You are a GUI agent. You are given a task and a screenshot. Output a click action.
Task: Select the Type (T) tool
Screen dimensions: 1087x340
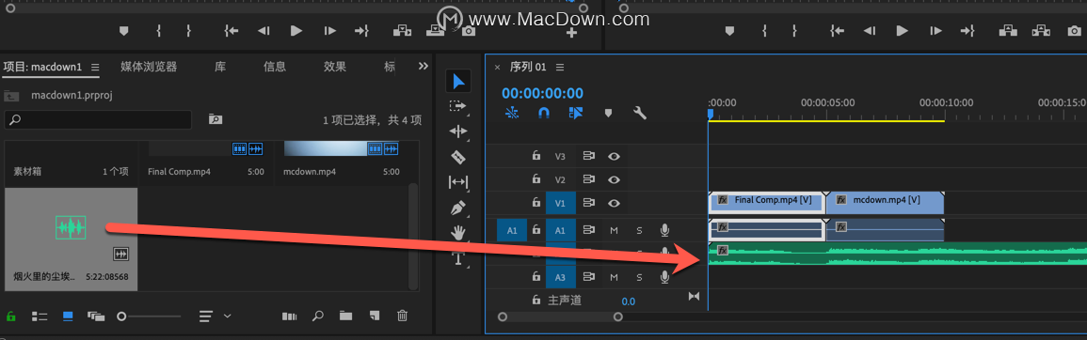[x=458, y=259]
